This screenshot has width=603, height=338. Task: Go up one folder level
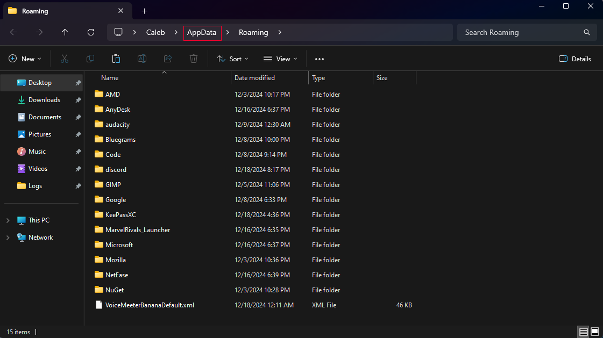coord(65,32)
